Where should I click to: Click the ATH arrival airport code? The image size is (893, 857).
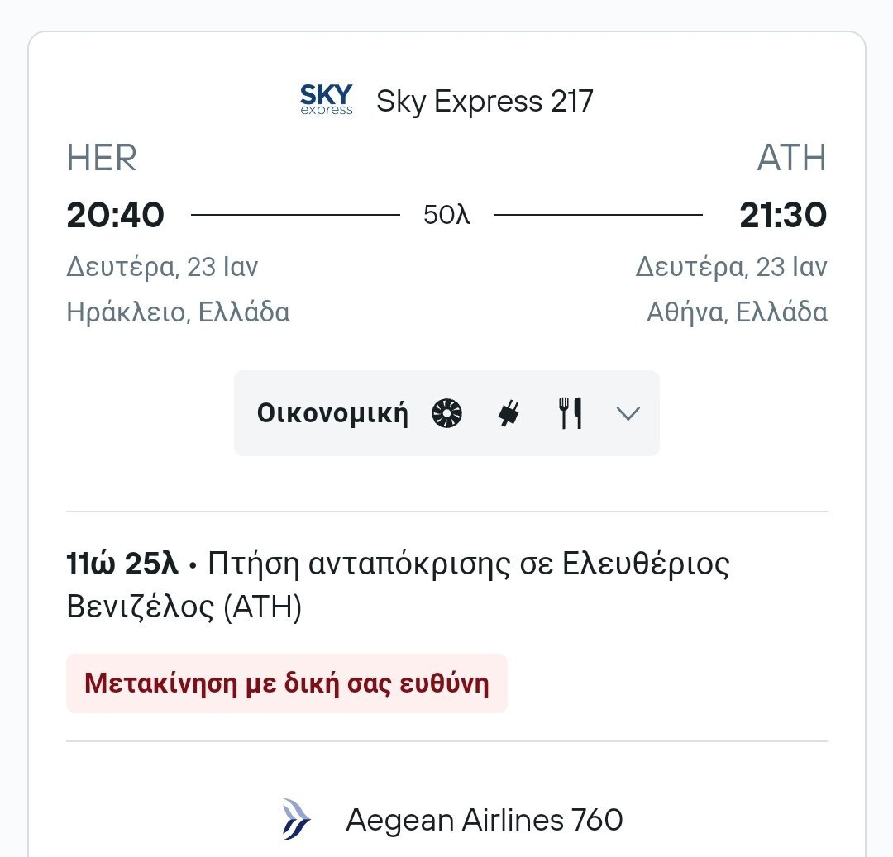[791, 158]
